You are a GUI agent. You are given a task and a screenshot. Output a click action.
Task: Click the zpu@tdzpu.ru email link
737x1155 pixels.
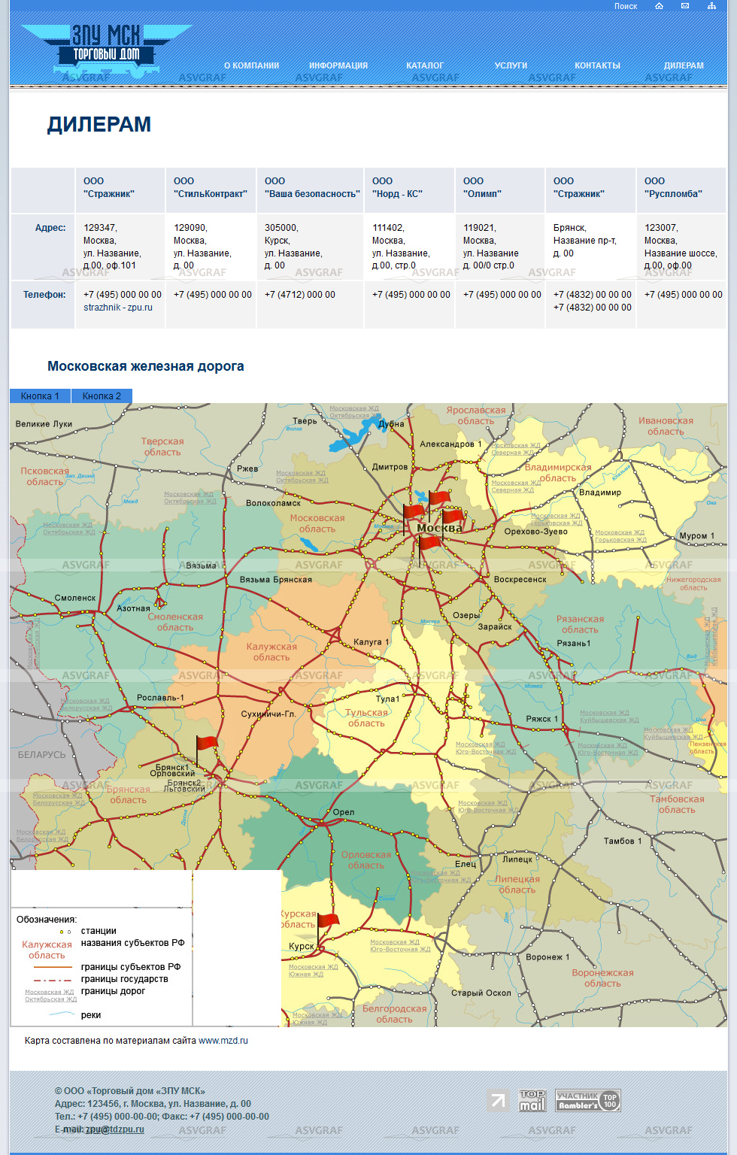click(x=114, y=1129)
